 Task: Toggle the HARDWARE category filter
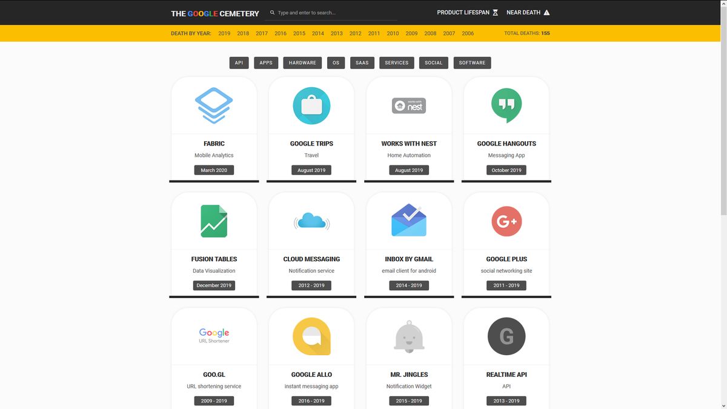302,62
